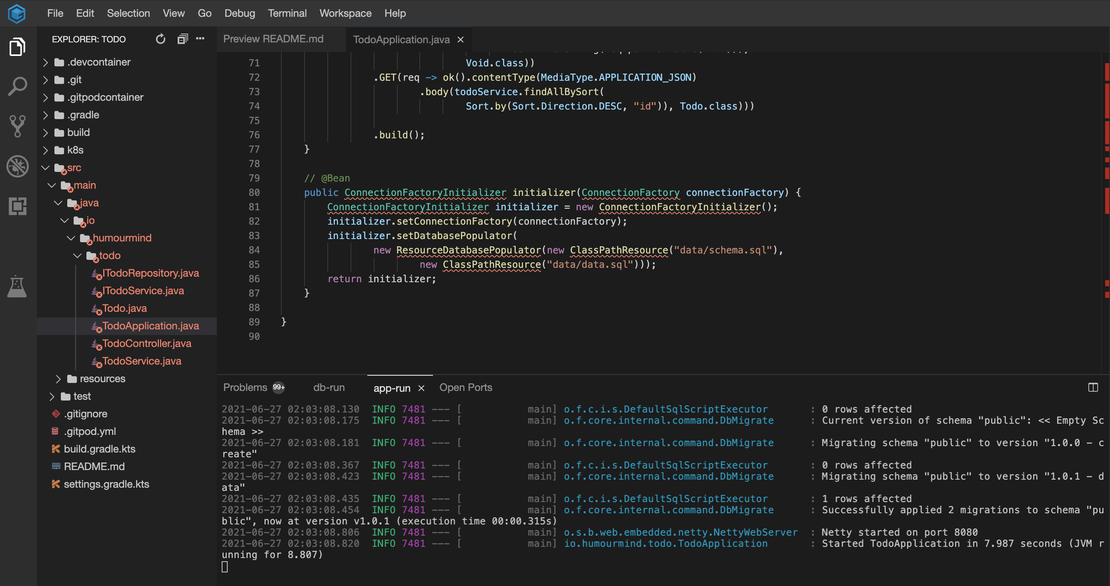Viewport: 1110px width, 586px height.
Task: Open the Terminal menu
Action: (287, 13)
